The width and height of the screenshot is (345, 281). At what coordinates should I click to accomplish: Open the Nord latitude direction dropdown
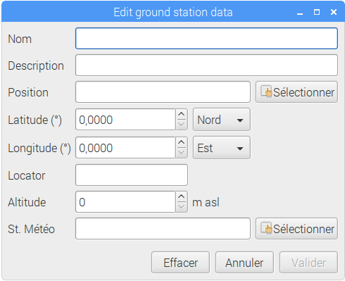pos(222,120)
